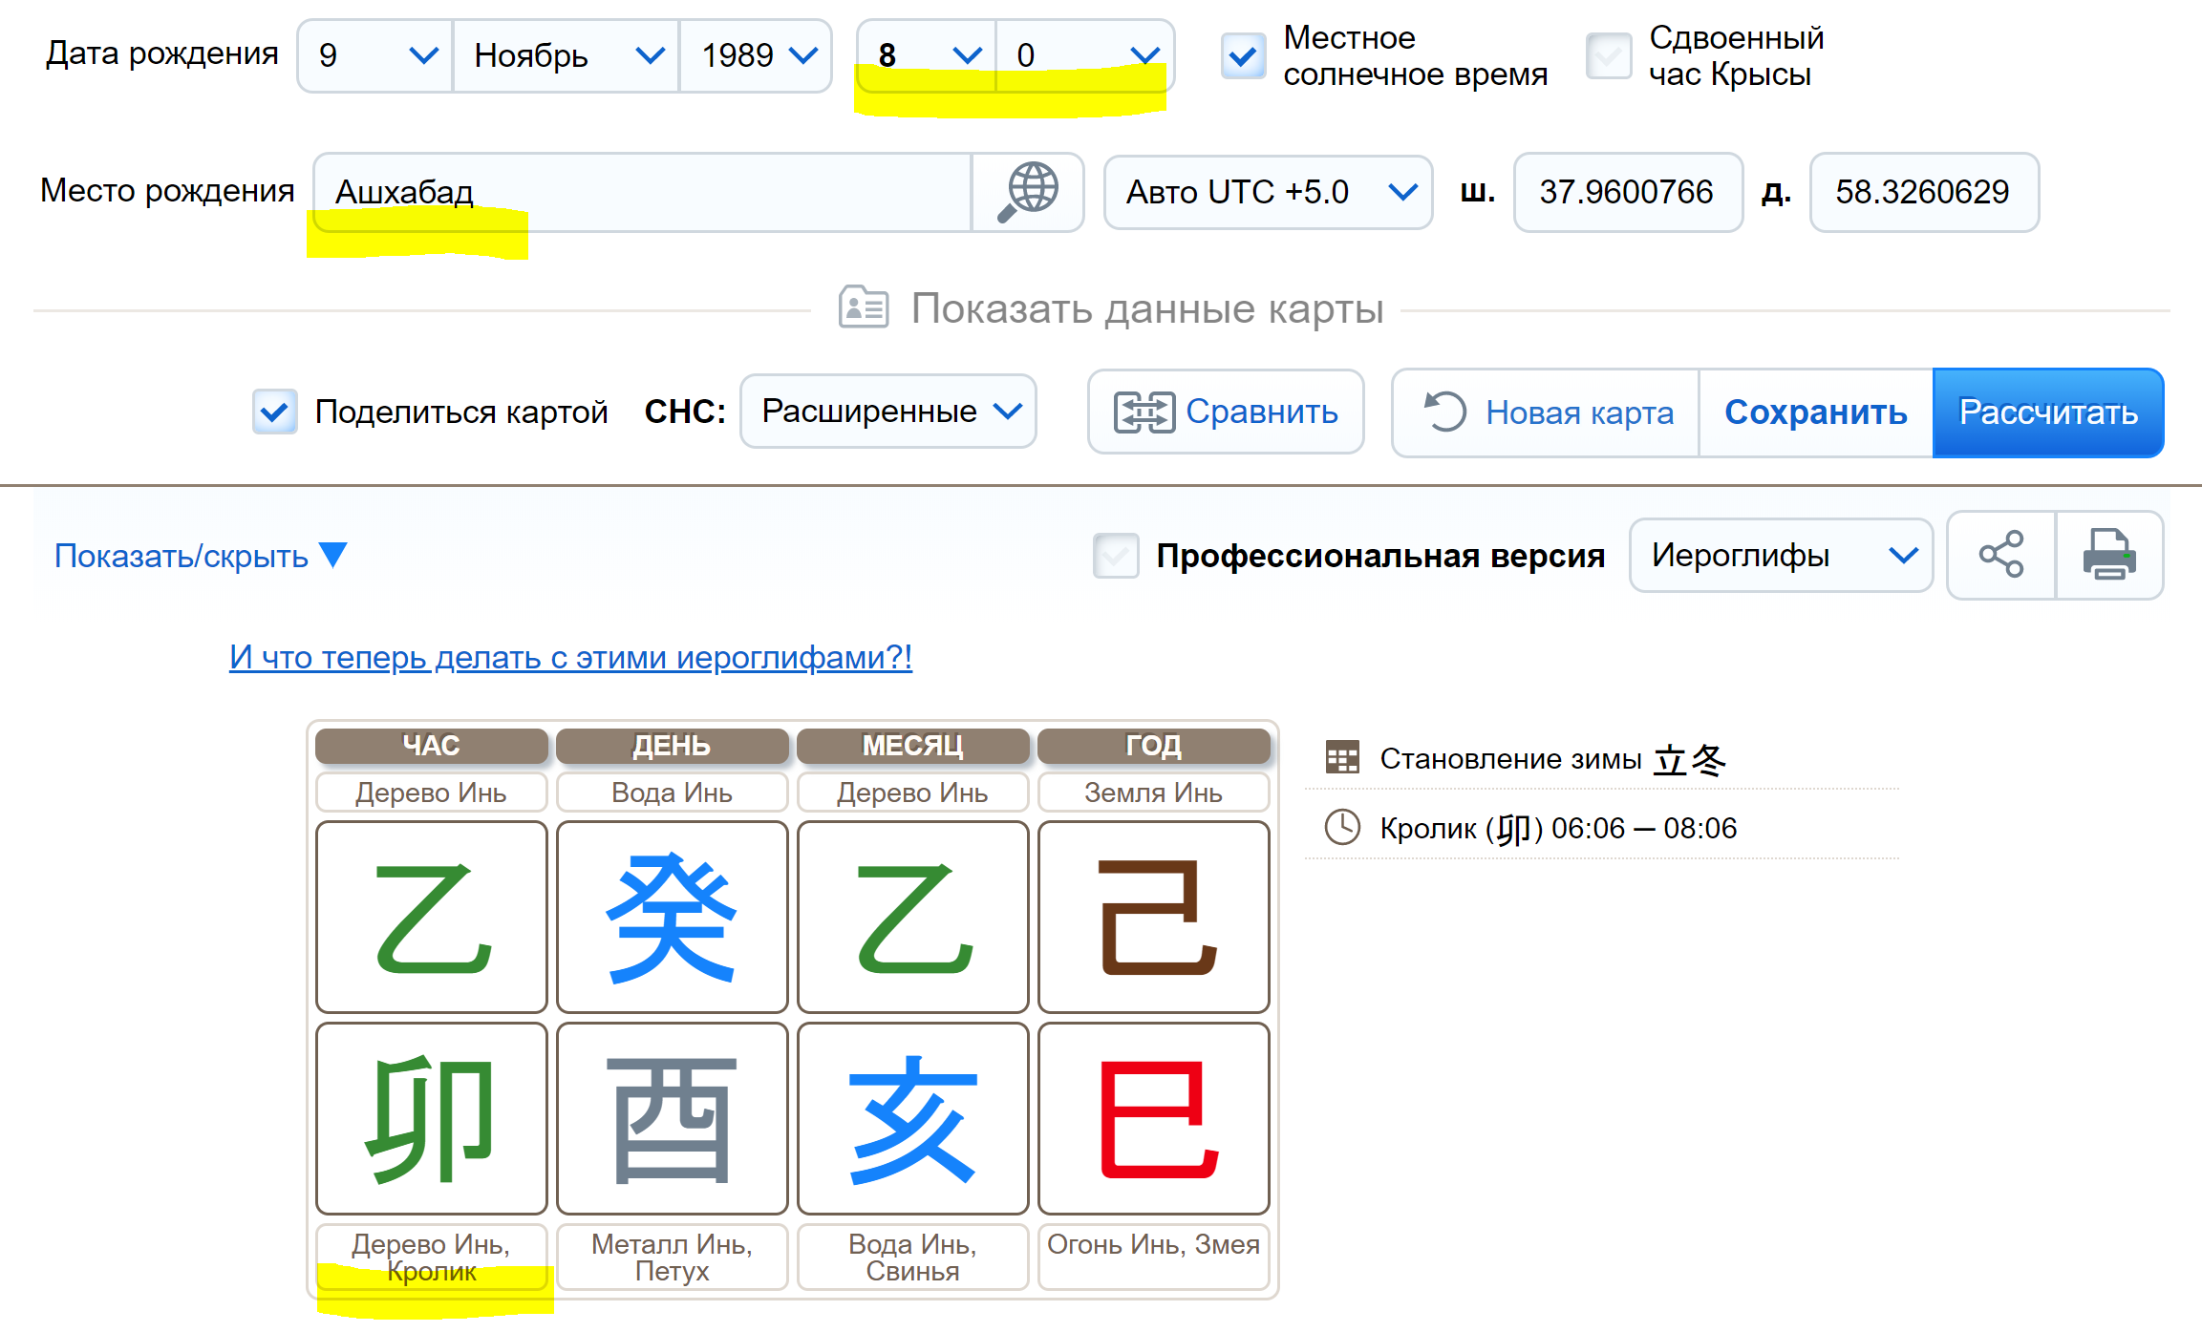
Task: Click the red Snake hieroglyph tile
Action: (x=1153, y=1118)
